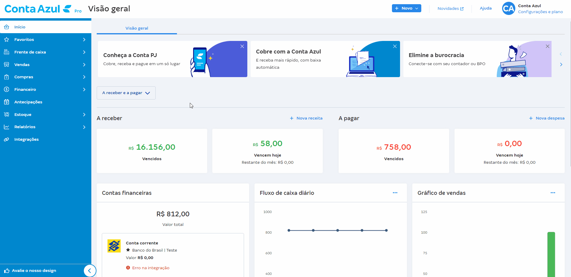Expand the Frente de caixa submenu chevron

[84, 52]
